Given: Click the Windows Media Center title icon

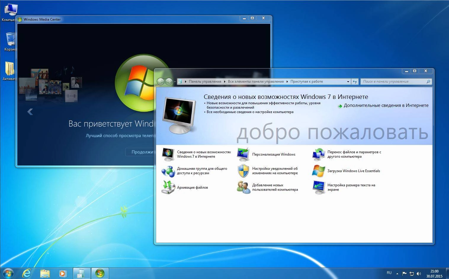Looking at the screenshot, I should [20, 19].
